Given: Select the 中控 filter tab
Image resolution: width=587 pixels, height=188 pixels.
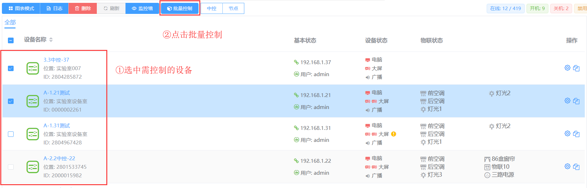Looking at the screenshot, I should pyautogui.click(x=212, y=9).
